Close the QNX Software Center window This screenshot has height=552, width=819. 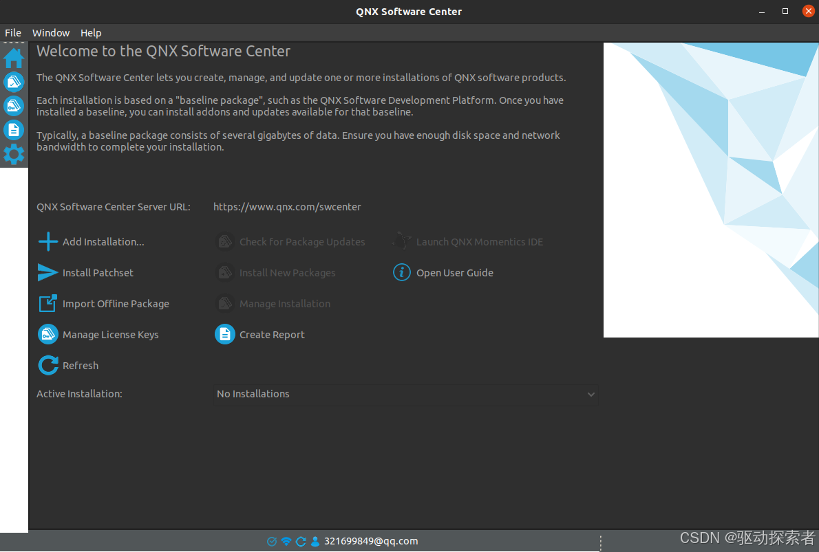(809, 11)
